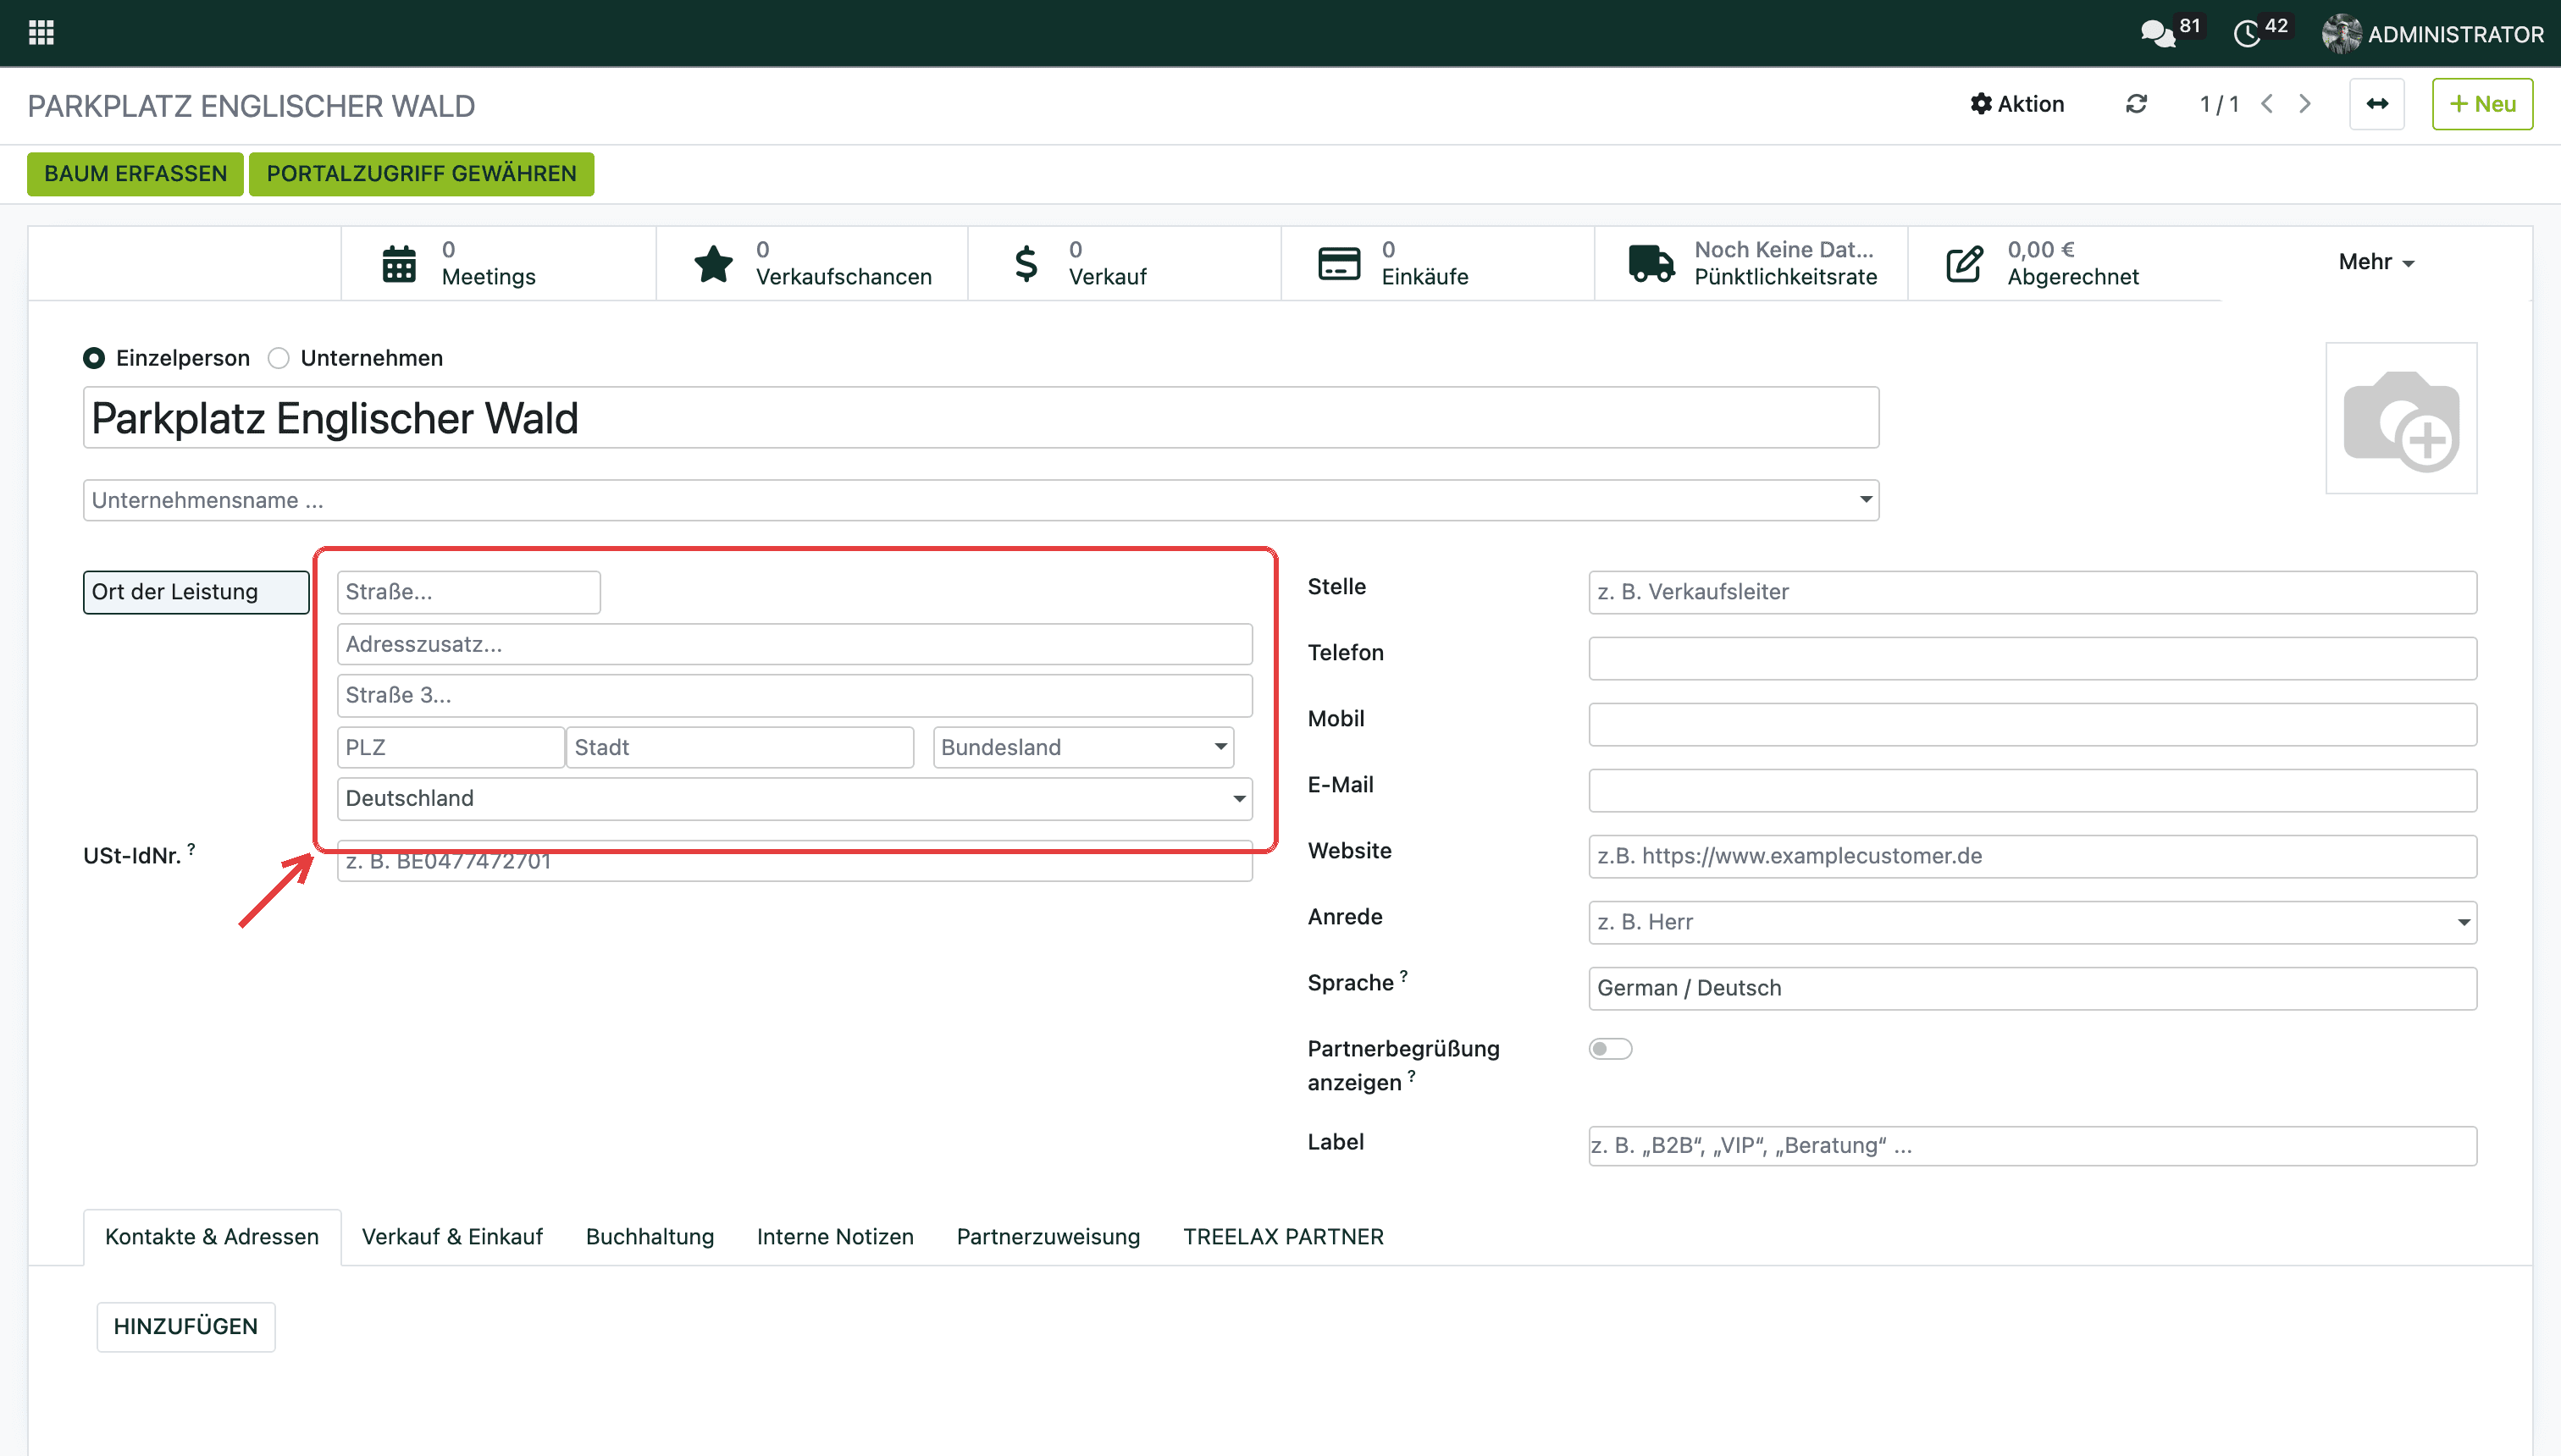Switch to Buchhaltung tab
2561x1456 pixels.
coord(650,1237)
